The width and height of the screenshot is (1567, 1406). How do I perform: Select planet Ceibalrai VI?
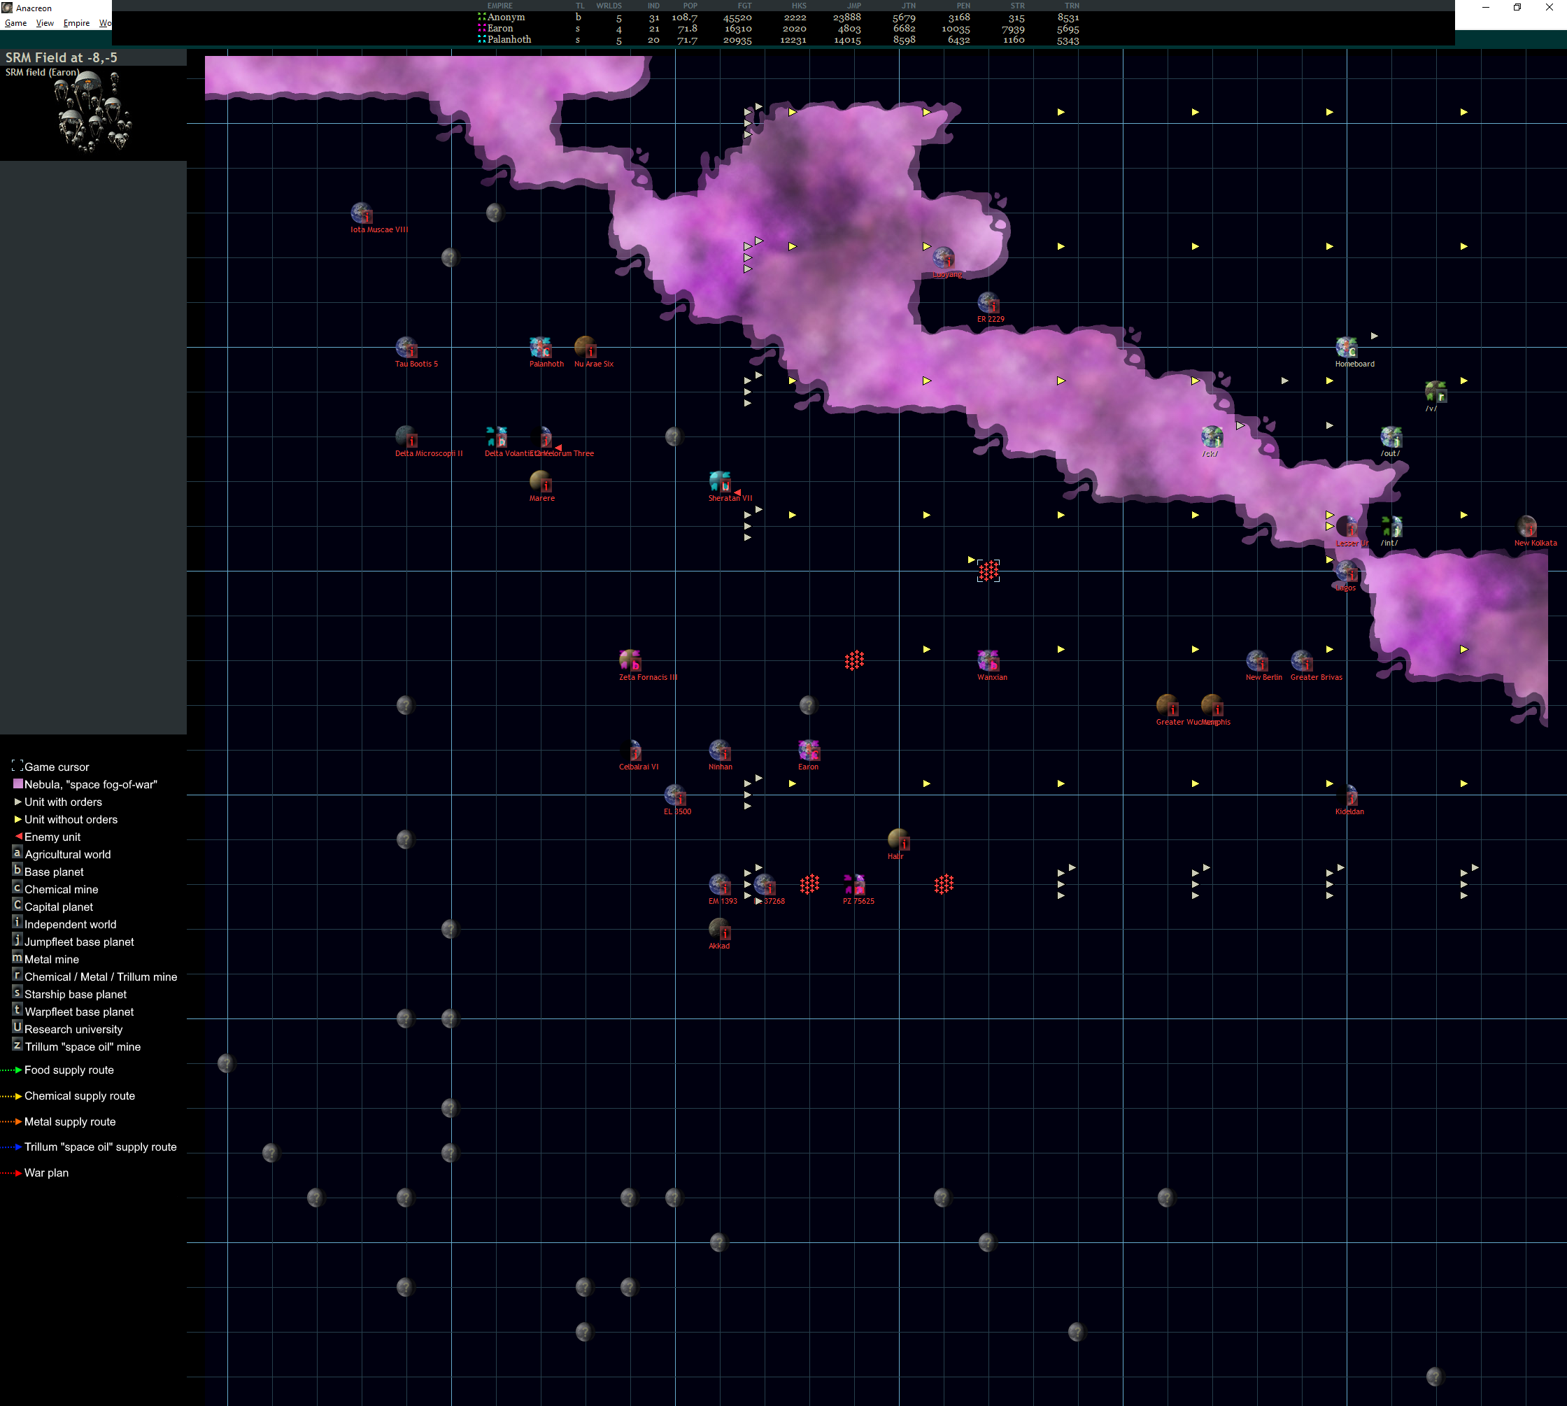tap(630, 751)
